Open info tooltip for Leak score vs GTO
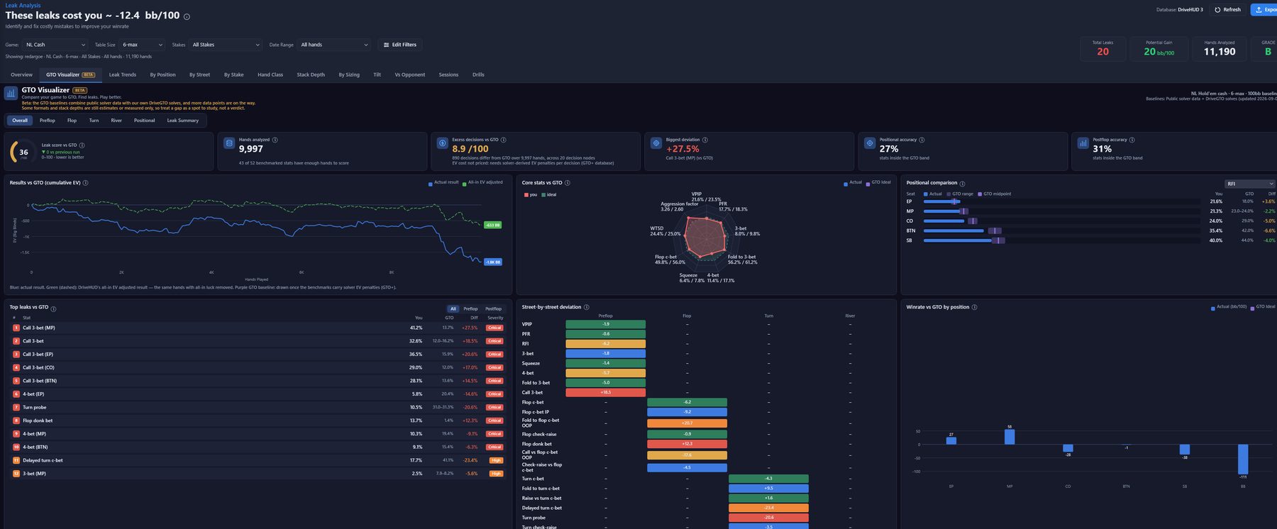Image resolution: width=1277 pixels, height=529 pixels. click(x=82, y=145)
